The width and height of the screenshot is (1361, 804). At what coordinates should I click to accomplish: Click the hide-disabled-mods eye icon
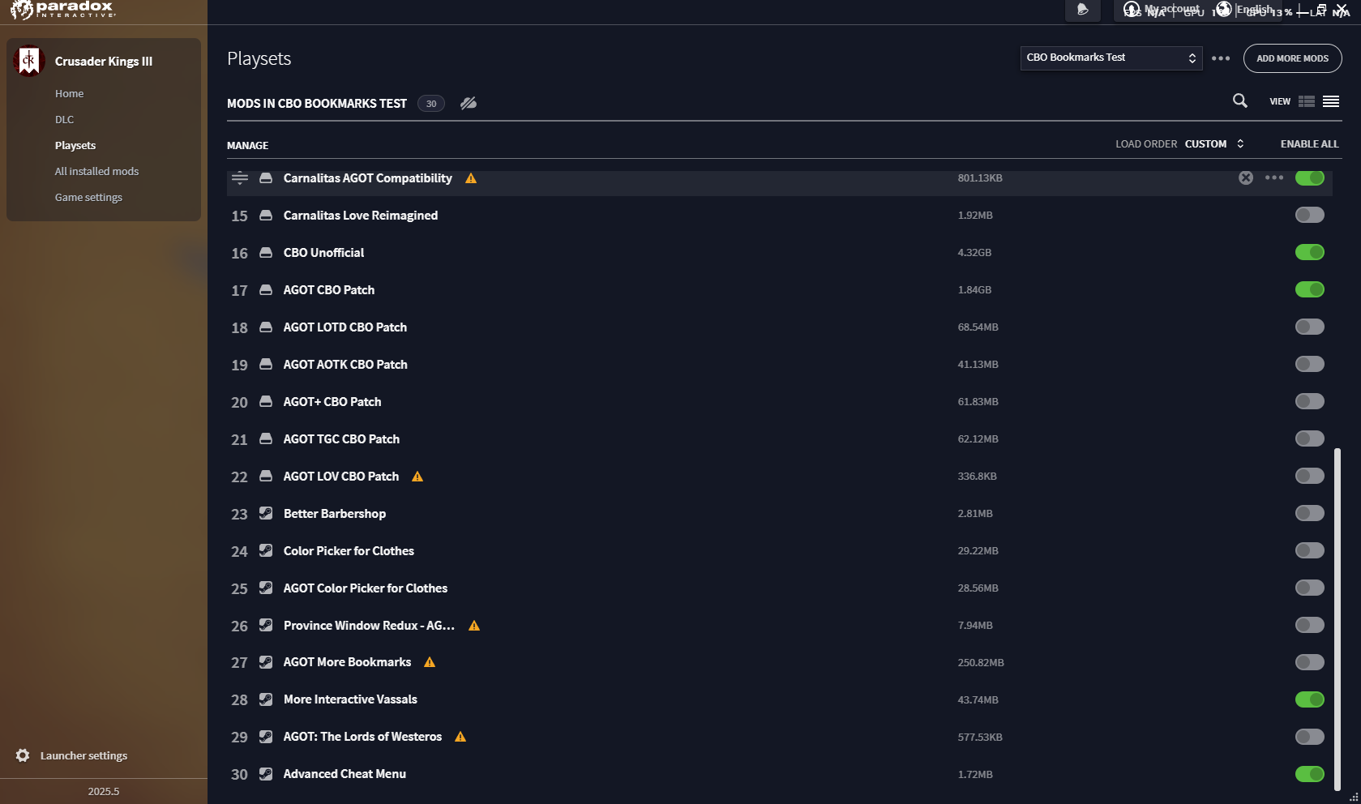coord(469,103)
